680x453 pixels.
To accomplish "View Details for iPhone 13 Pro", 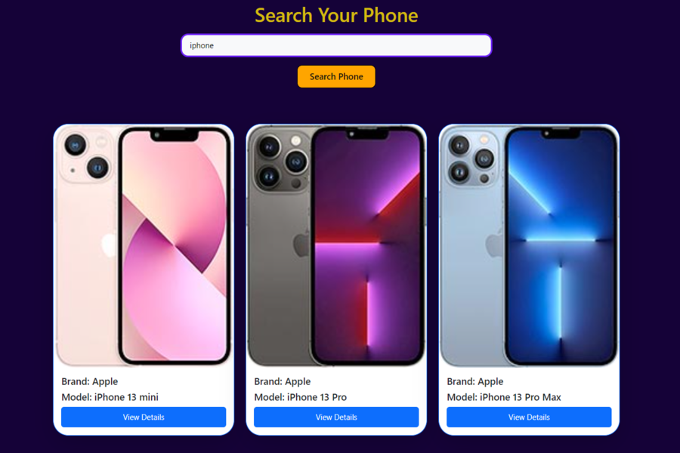I will click(336, 417).
